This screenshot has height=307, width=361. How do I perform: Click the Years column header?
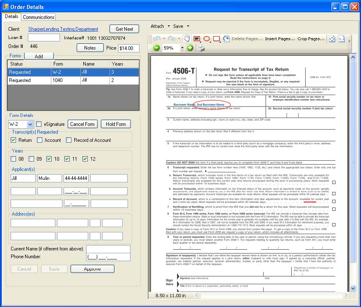pos(124,64)
